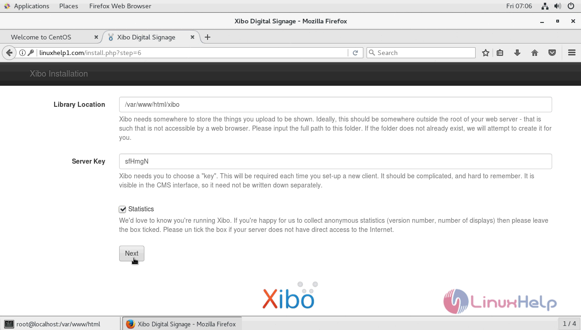The height and width of the screenshot is (330, 581).
Task: Click the key icon in the address bar
Action: click(31, 53)
